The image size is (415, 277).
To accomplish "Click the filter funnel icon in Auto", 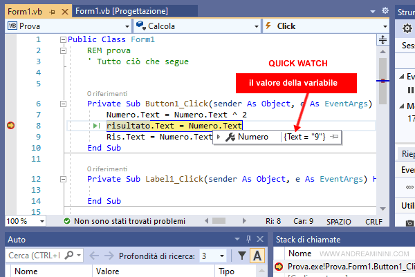I will 242,256.
